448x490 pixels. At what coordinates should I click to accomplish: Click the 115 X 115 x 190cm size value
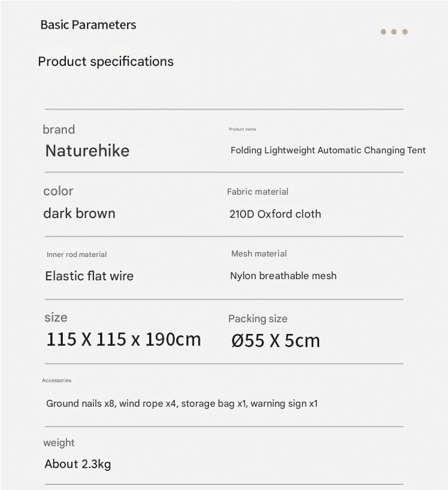click(x=123, y=340)
